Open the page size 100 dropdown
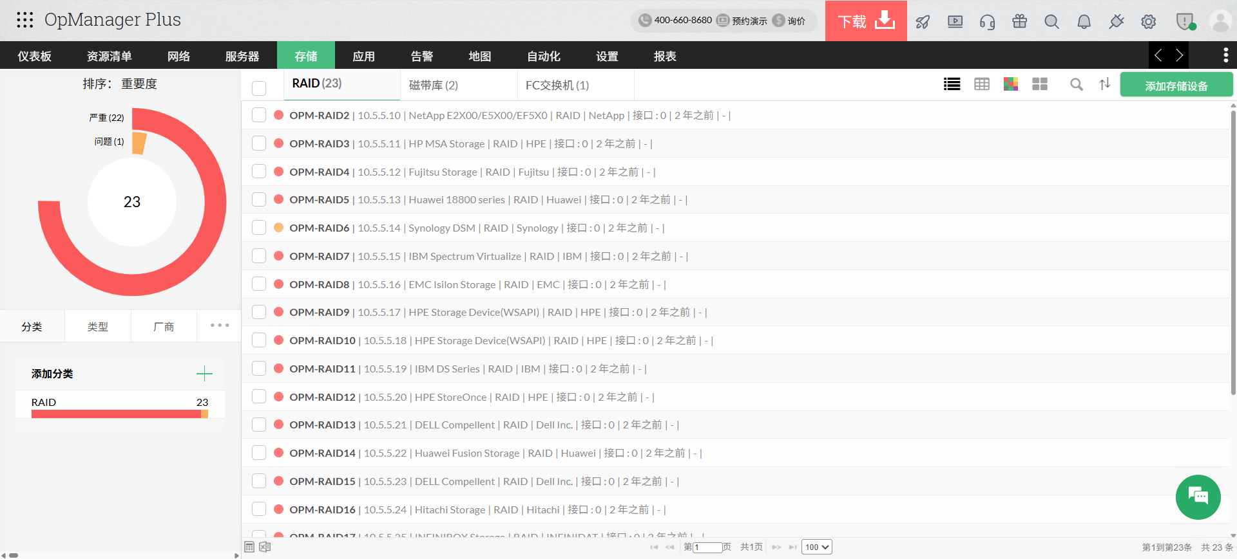 pyautogui.click(x=816, y=547)
